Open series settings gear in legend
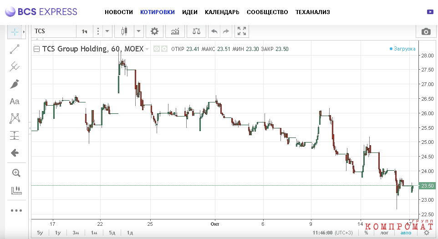Image resolution: width=438 pixels, height=239 pixels. point(164,49)
